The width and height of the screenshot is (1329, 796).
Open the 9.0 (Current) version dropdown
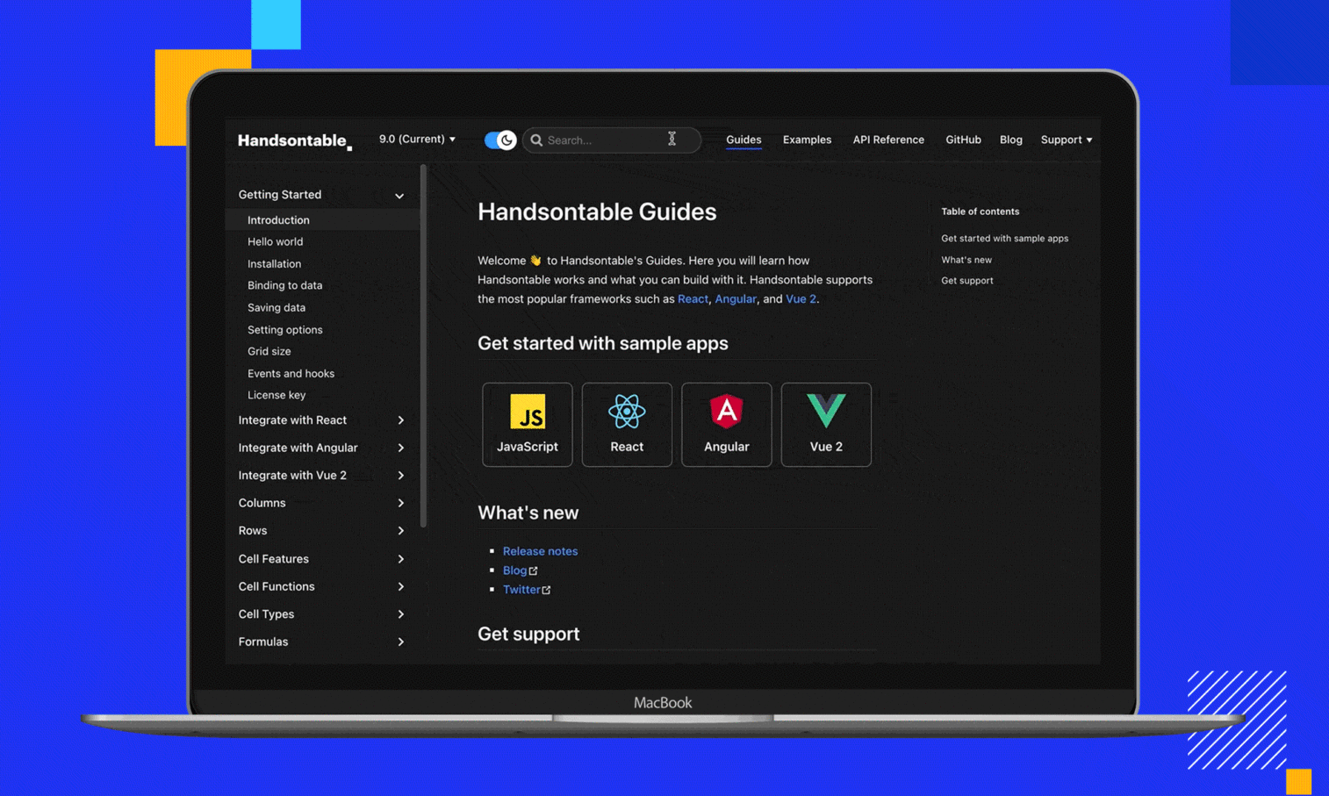pos(416,139)
